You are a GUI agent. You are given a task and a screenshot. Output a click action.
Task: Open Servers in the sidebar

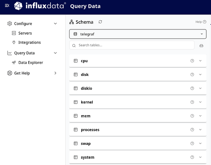pyautogui.click(x=25, y=33)
